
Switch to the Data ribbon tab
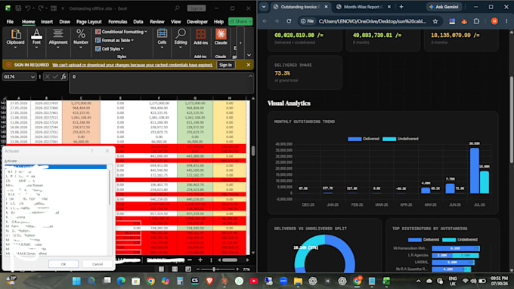tap(138, 22)
